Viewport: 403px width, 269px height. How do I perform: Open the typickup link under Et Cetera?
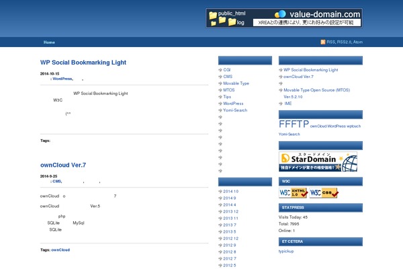[x=286, y=252]
